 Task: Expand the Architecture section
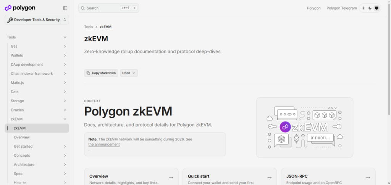(x=65, y=164)
